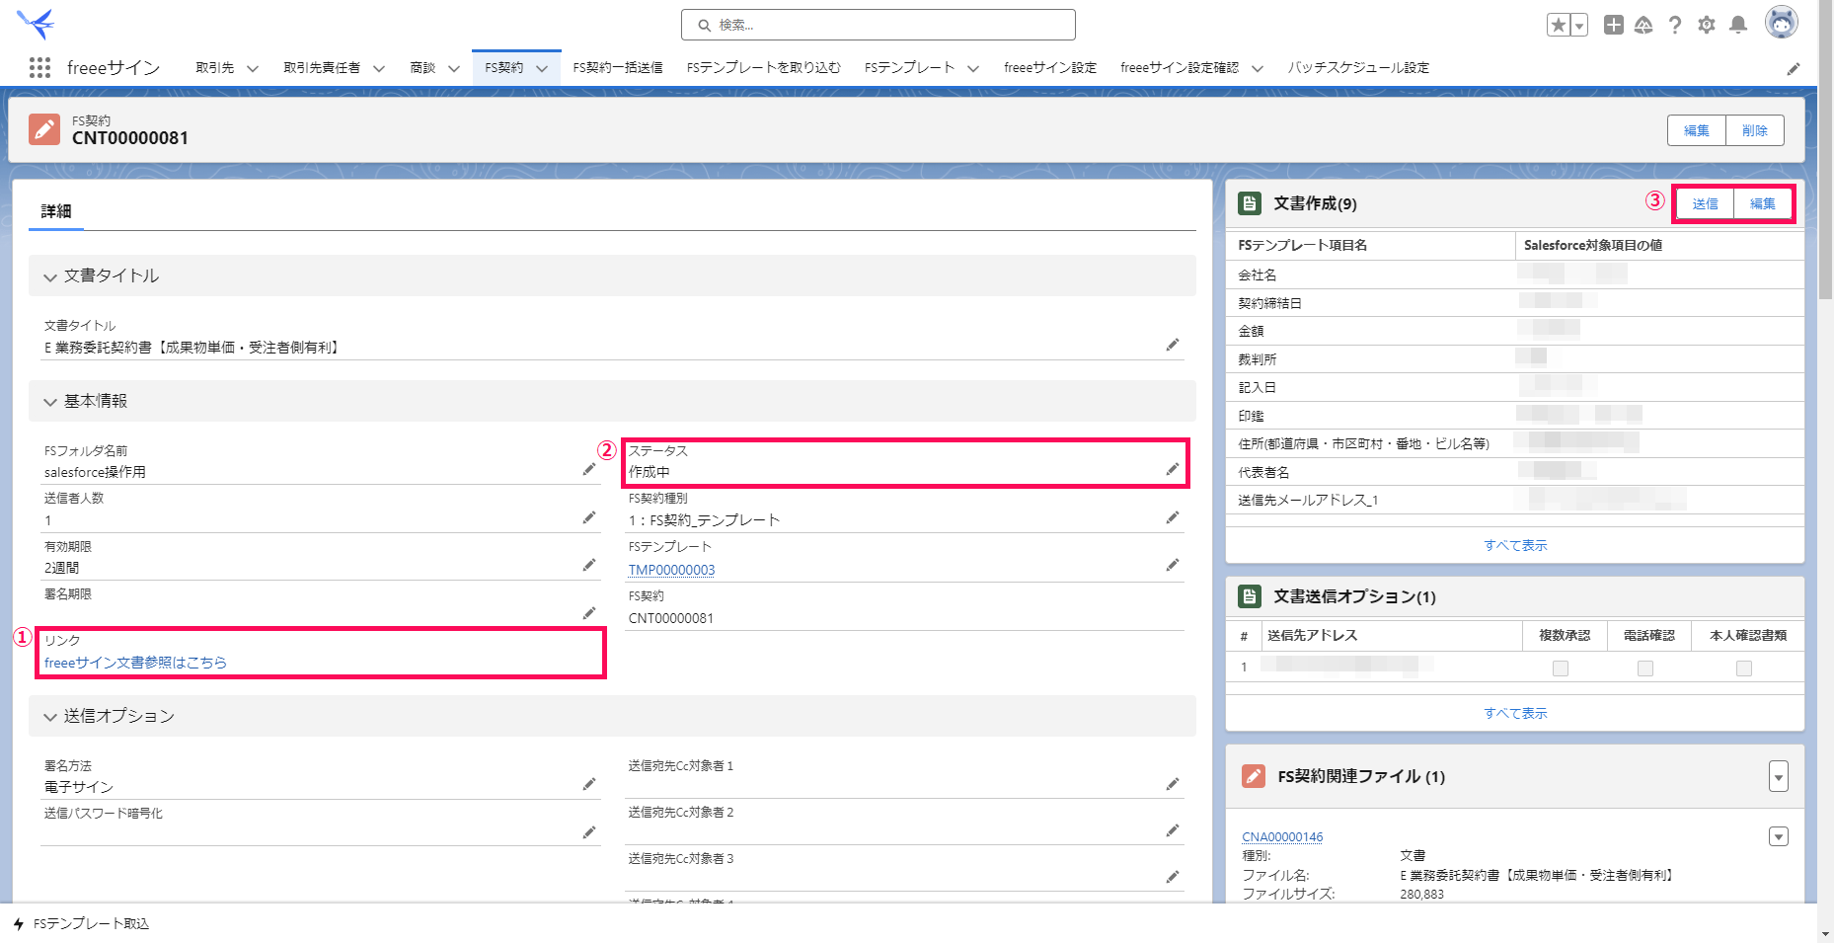This screenshot has width=1834, height=943.
Task: Open the App Launcher grid icon
Action: click(x=39, y=67)
